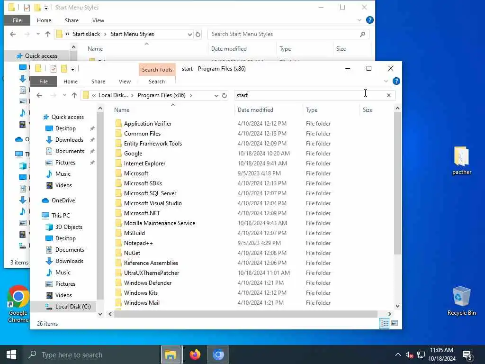Unpin Pictures using its pin icon
This screenshot has height=364, width=485.
click(92, 163)
